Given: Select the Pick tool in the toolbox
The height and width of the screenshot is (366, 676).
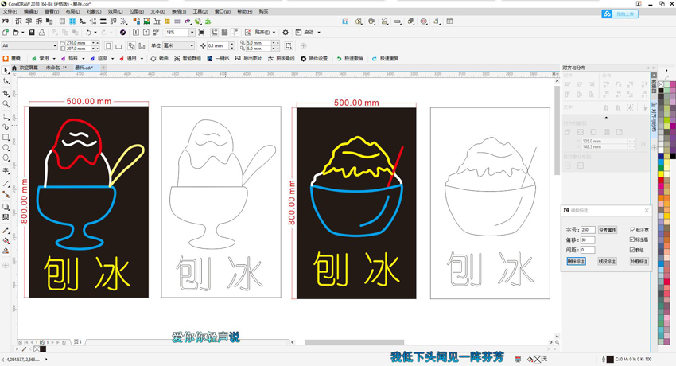Looking at the screenshot, I should [6, 70].
